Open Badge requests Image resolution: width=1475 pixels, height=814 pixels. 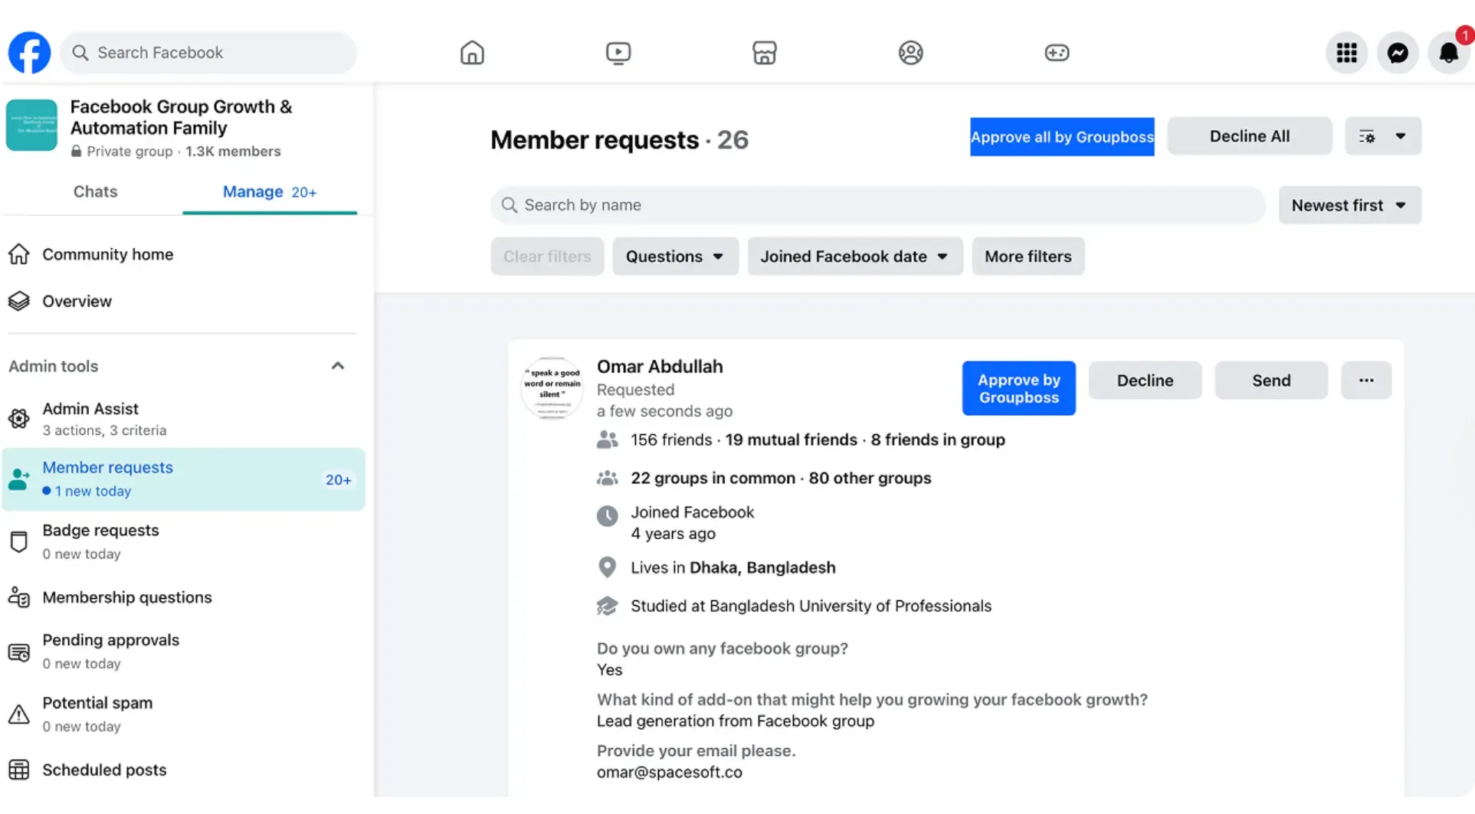pos(182,541)
